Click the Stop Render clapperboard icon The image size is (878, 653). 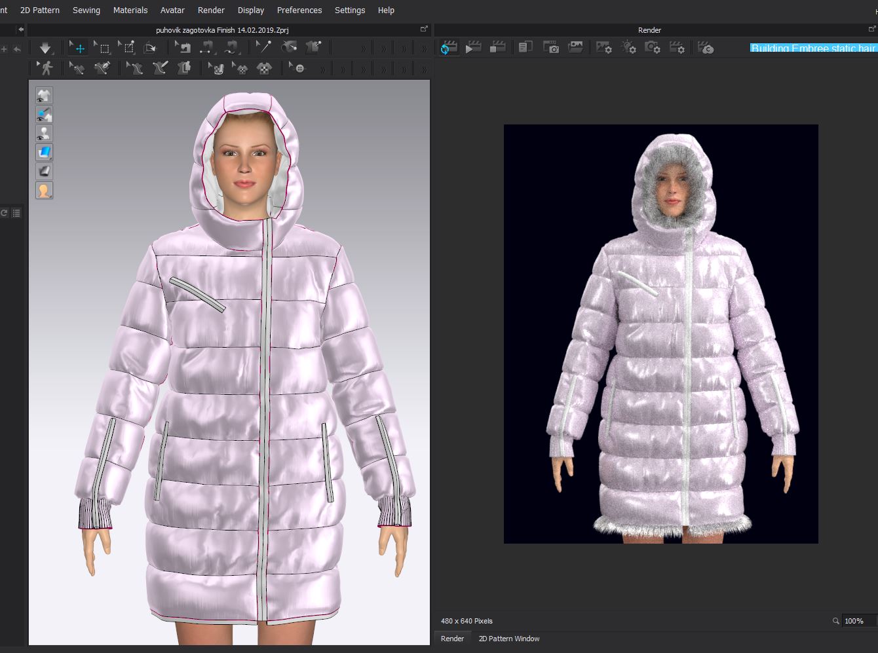498,48
